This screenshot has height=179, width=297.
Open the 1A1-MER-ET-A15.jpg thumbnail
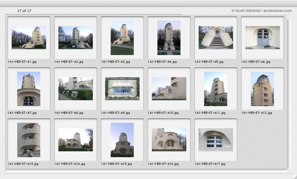122,140
